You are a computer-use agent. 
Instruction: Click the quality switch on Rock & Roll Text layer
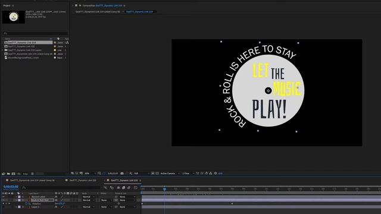[62, 200]
